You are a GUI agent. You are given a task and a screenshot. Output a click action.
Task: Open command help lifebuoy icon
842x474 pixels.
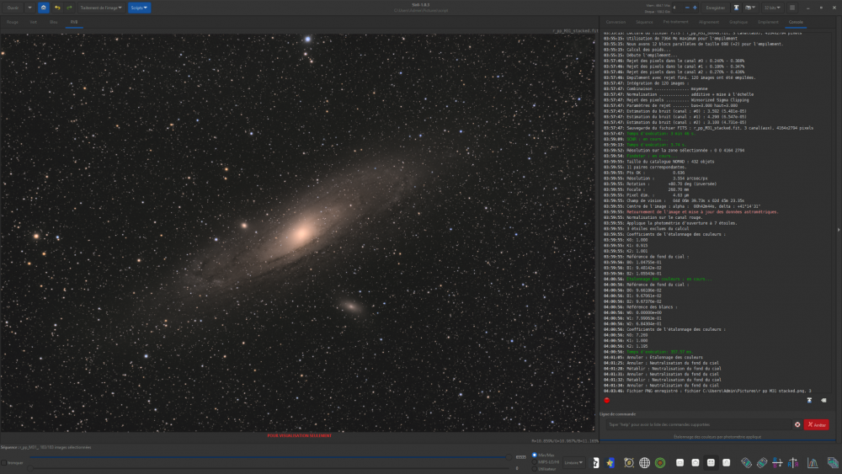tap(797, 424)
